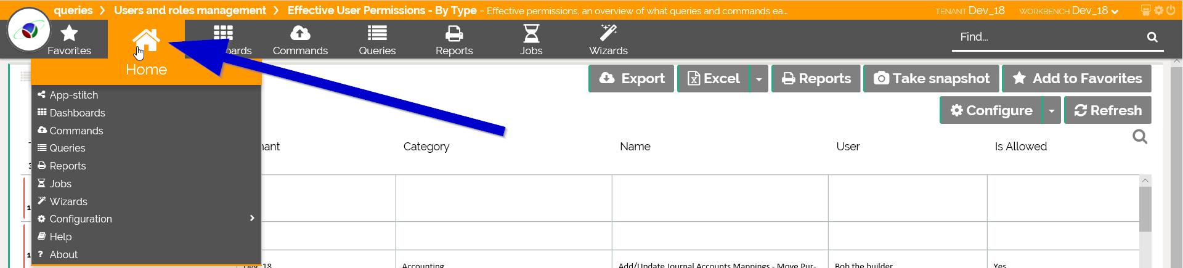Select About in the Home menu
This screenshot has height=268, width=1183.
[63, 254]
